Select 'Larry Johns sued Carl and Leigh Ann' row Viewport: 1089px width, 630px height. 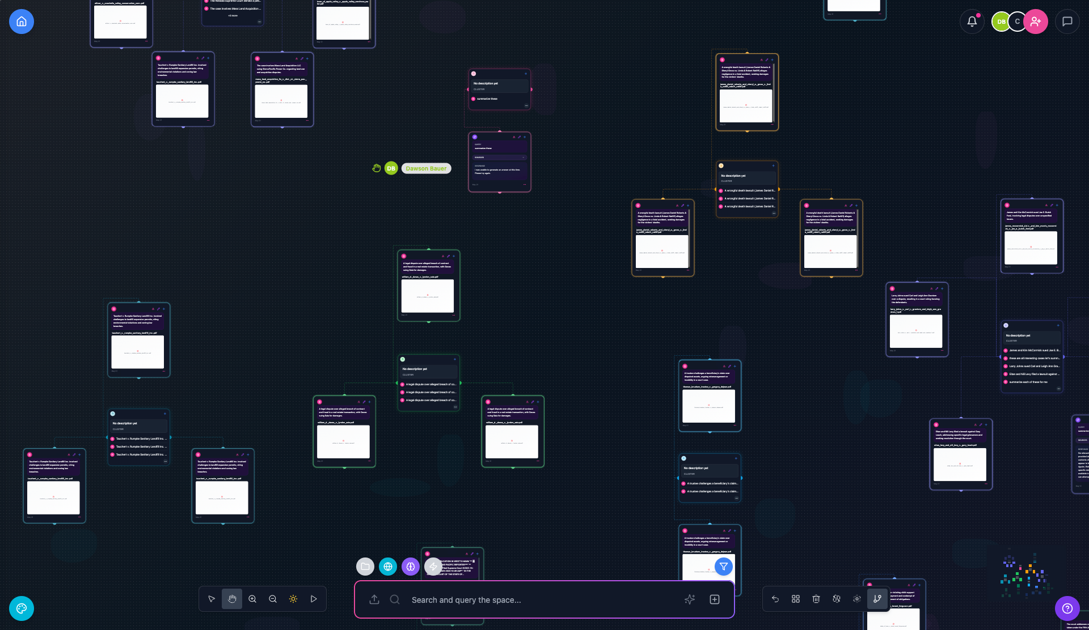1031,366
